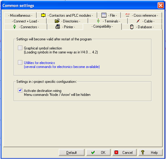Enable the Graphical symbol selection checkbox
Screen dimensions: 166x159
pos(20,48)
